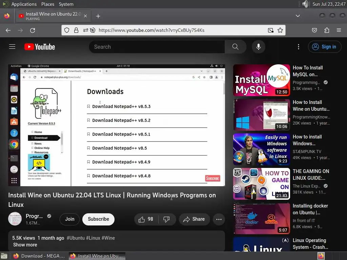Click show desktop icon in bottom panel

[4, 256]
